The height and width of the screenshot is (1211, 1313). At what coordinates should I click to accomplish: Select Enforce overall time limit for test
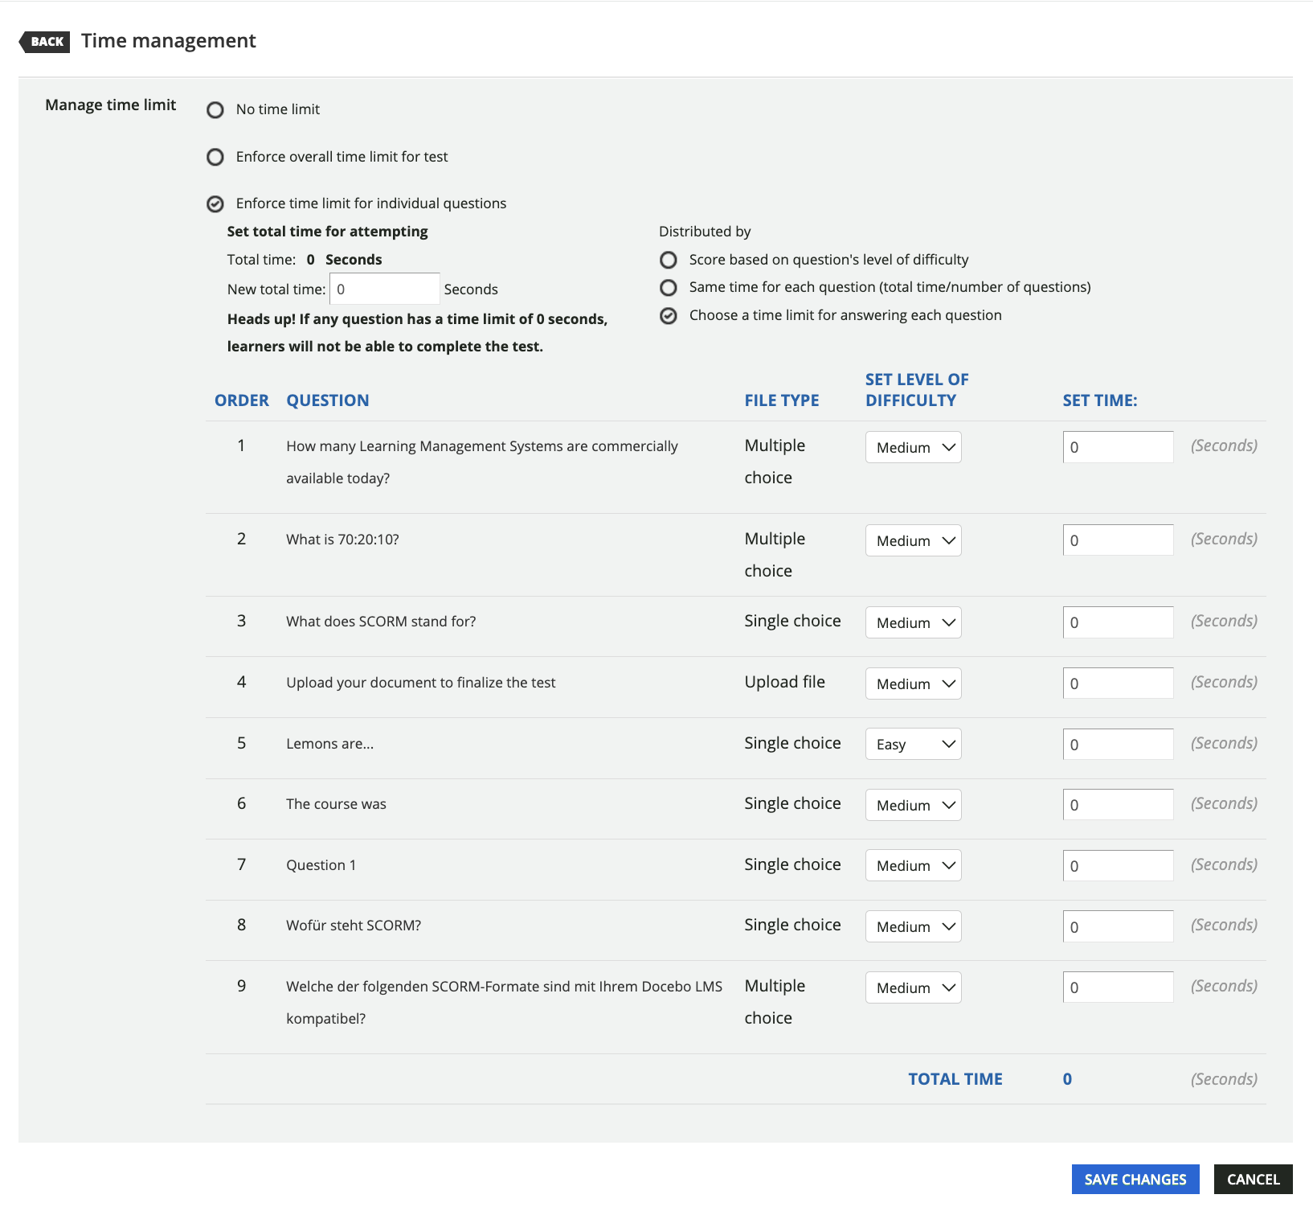pyautogui.click(x=215, y=157)
